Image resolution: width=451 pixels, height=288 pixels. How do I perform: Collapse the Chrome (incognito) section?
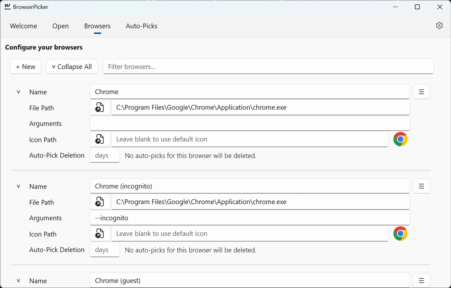[x=18, y=186]
